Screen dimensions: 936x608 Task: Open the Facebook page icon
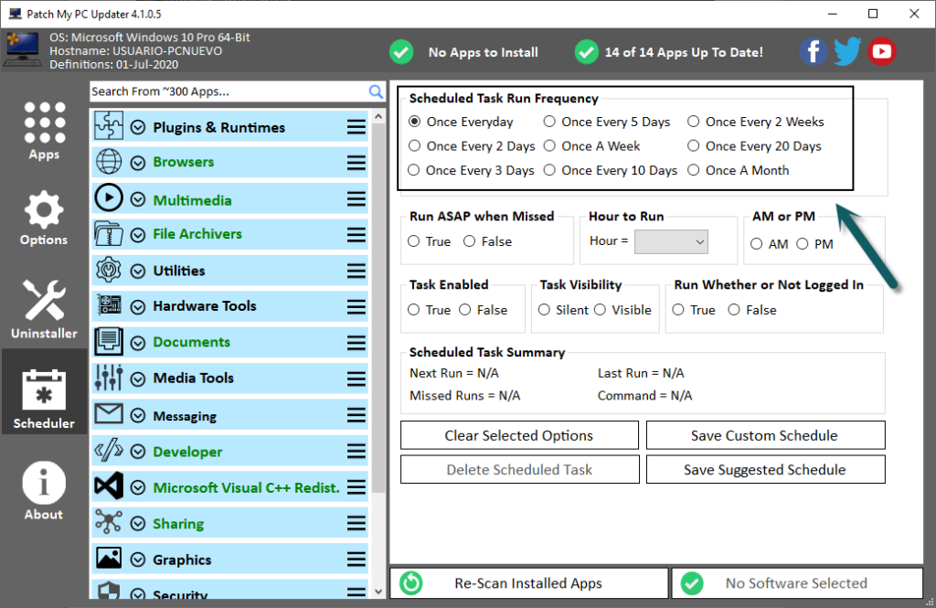tap(813, 52)
